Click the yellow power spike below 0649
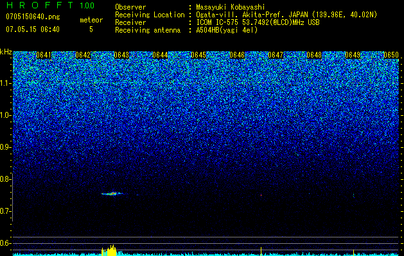The image size is (404, 256). click(353, 253)
